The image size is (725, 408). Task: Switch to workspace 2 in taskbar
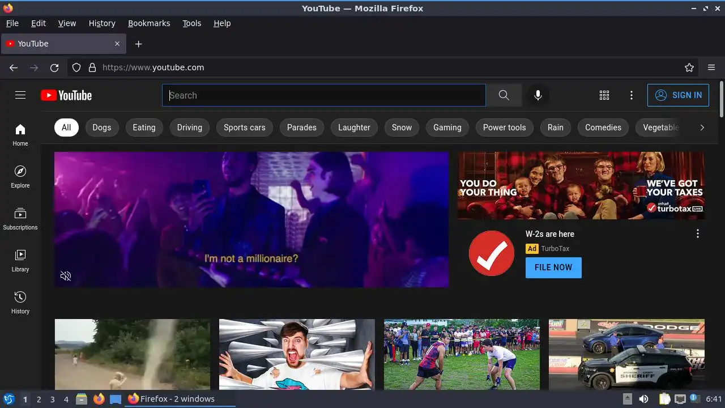point(39,399)
